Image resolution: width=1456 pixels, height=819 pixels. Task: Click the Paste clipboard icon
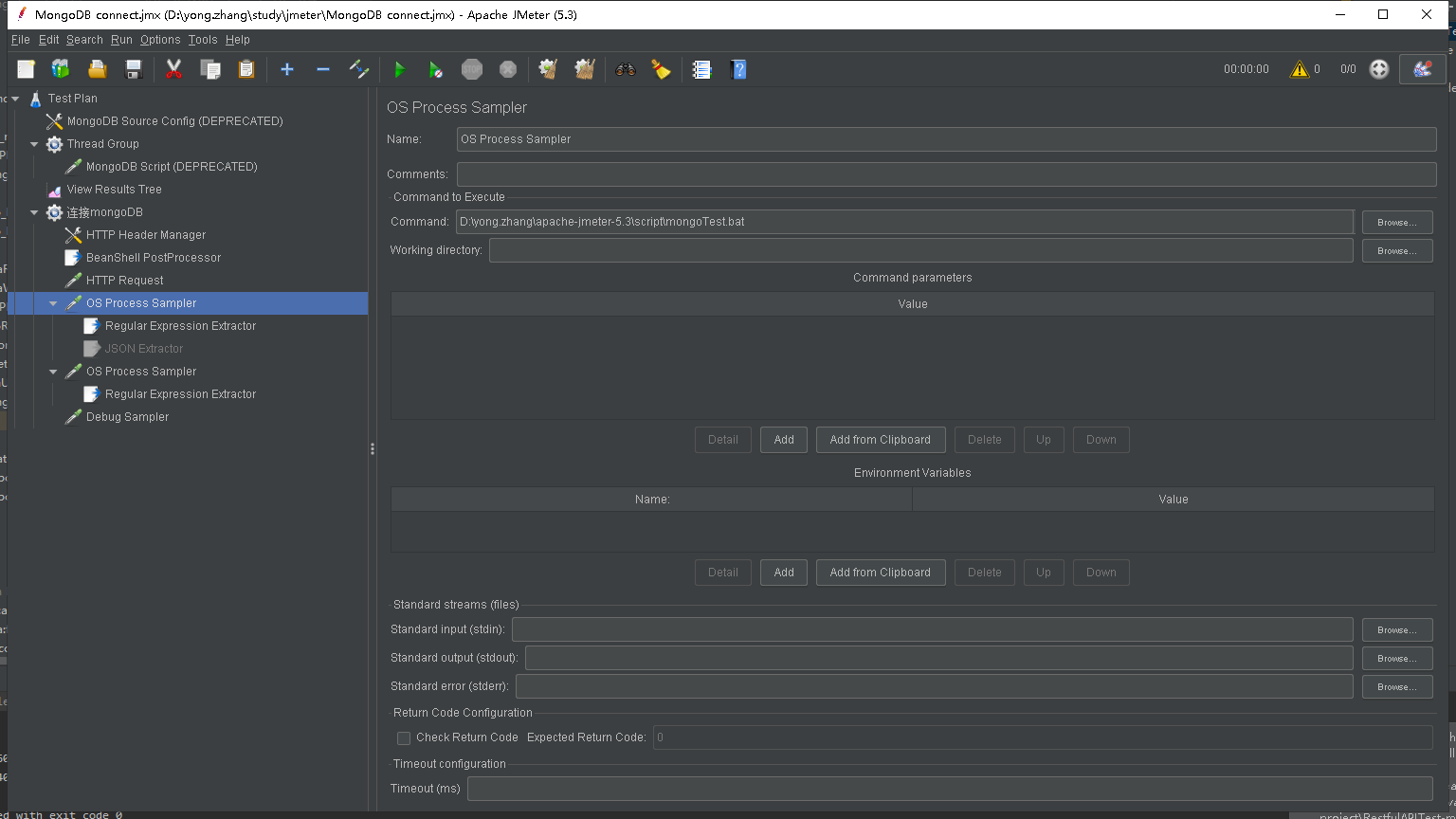coord(246,69)
